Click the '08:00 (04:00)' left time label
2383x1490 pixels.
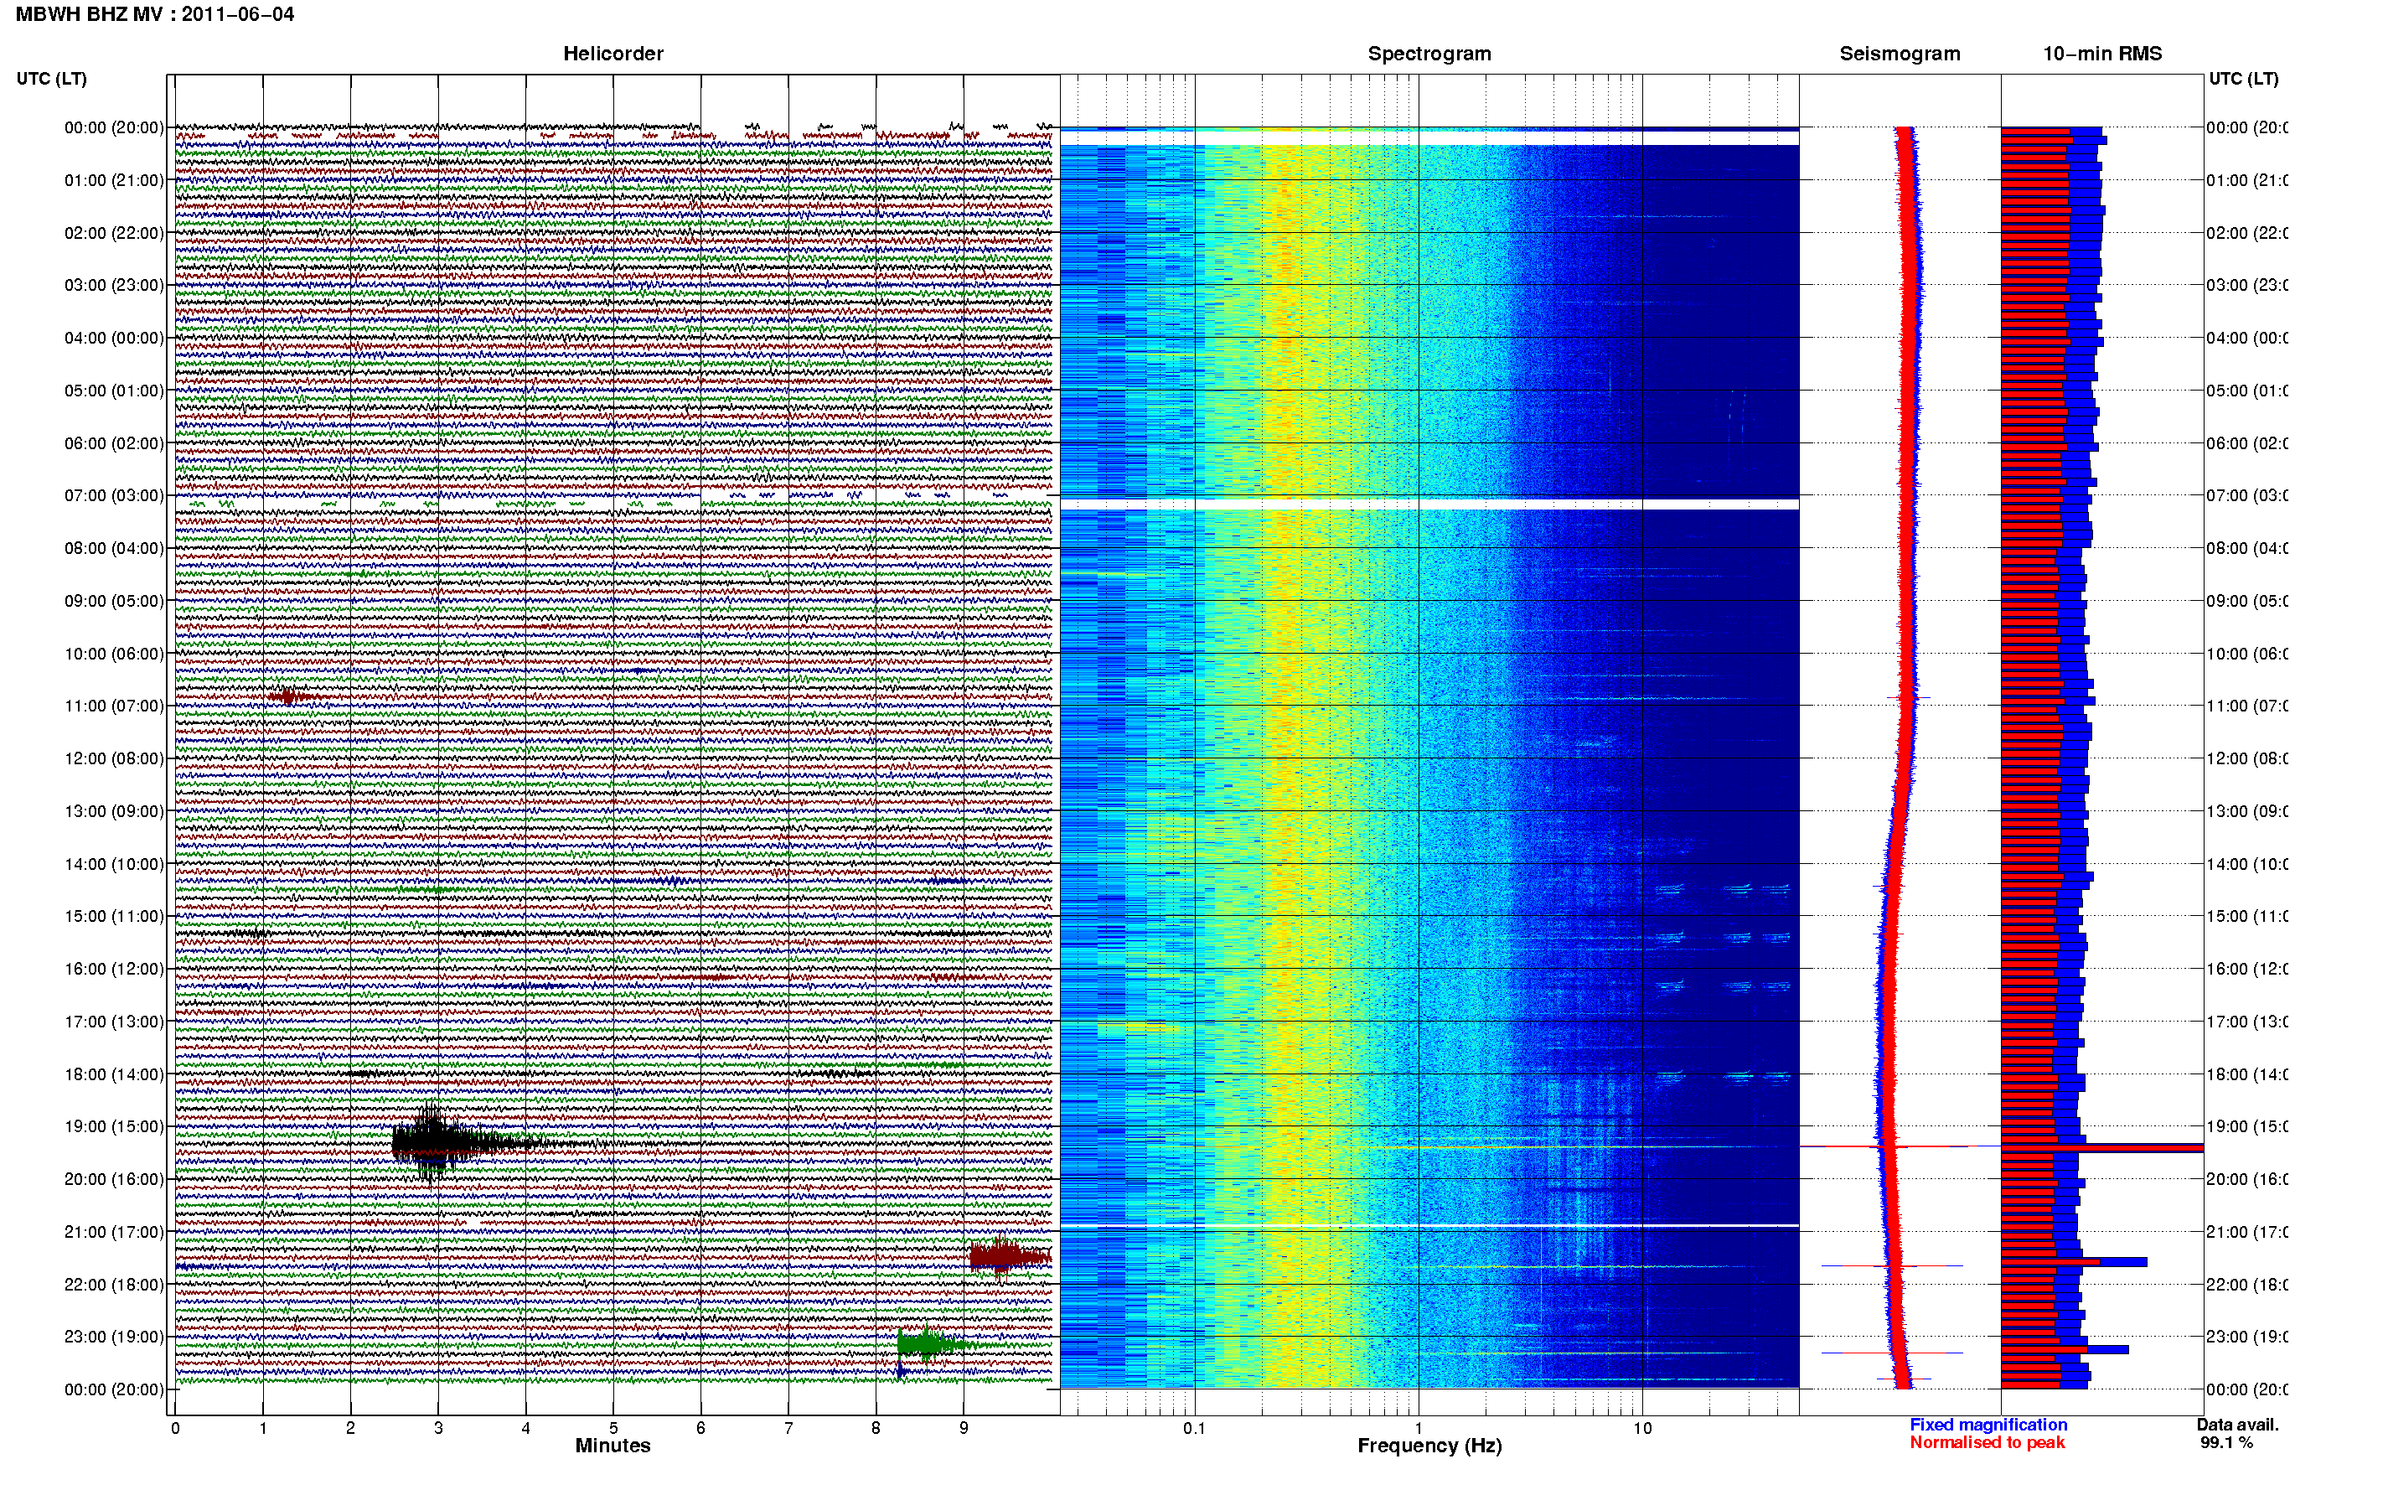click(114, 548)
